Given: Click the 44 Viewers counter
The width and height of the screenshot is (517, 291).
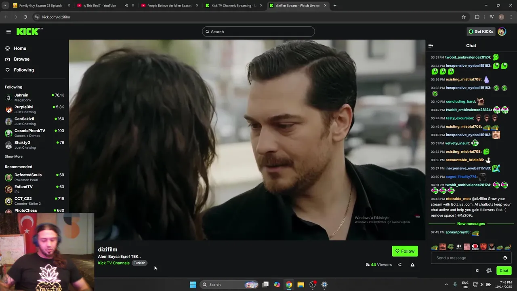Looking at the screenshot, I should [379, 265].
